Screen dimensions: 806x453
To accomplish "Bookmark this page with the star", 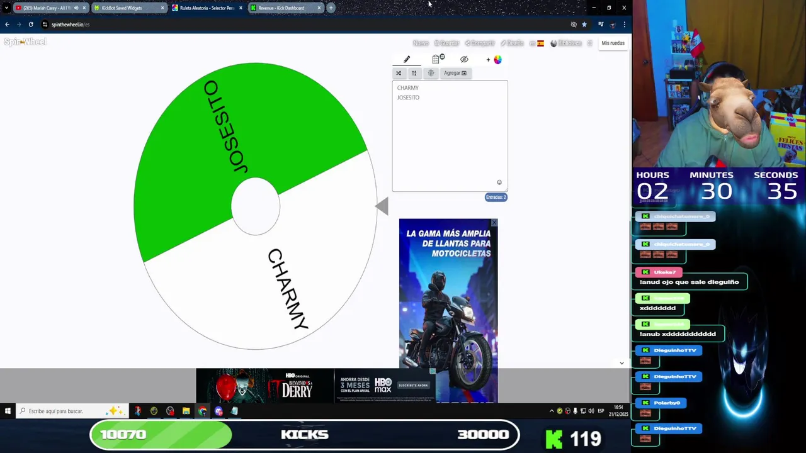I will coord(584,25).
